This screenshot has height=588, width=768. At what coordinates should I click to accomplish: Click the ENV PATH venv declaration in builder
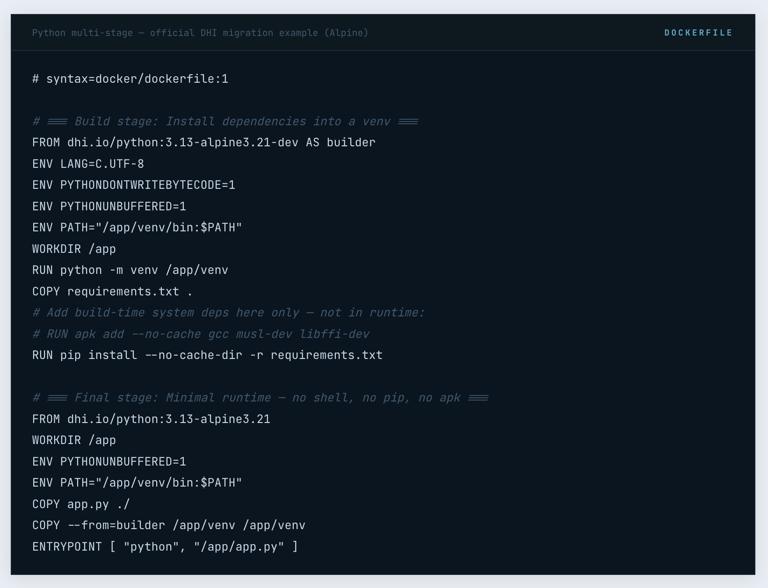click(x=137, y=228)
